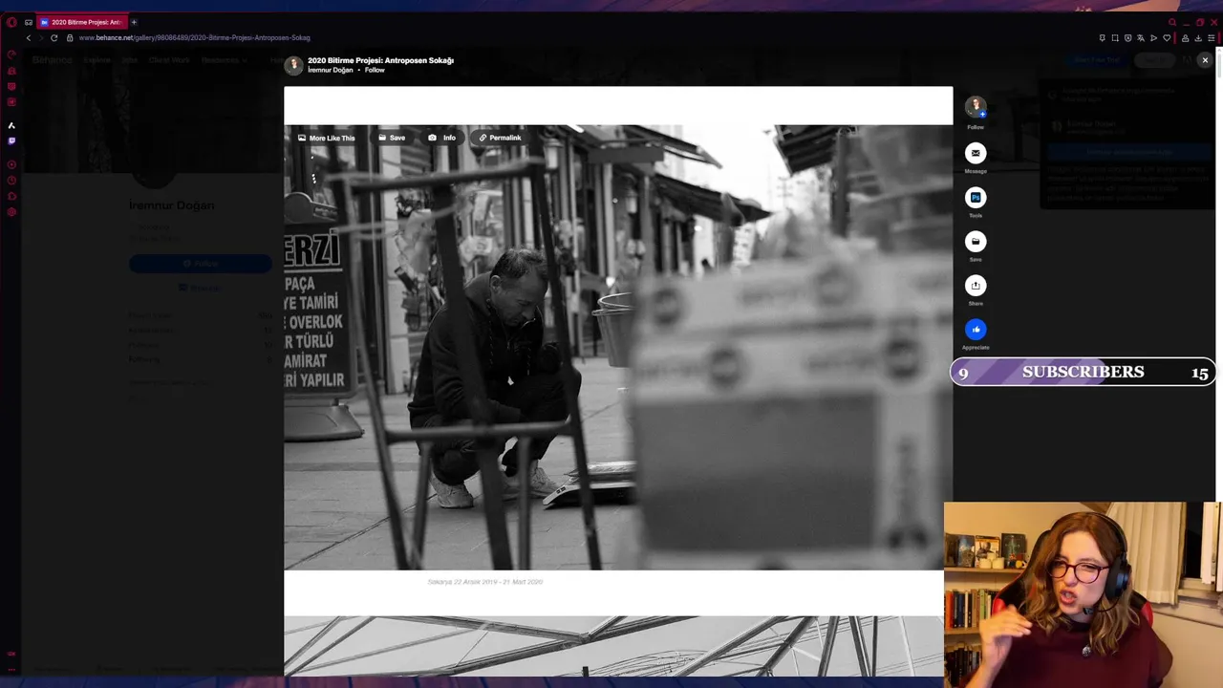Image resolution: width=1223 pixels, height=688 pixels.
Task: Open the image Info button
Action: click(x=441, y=138)
